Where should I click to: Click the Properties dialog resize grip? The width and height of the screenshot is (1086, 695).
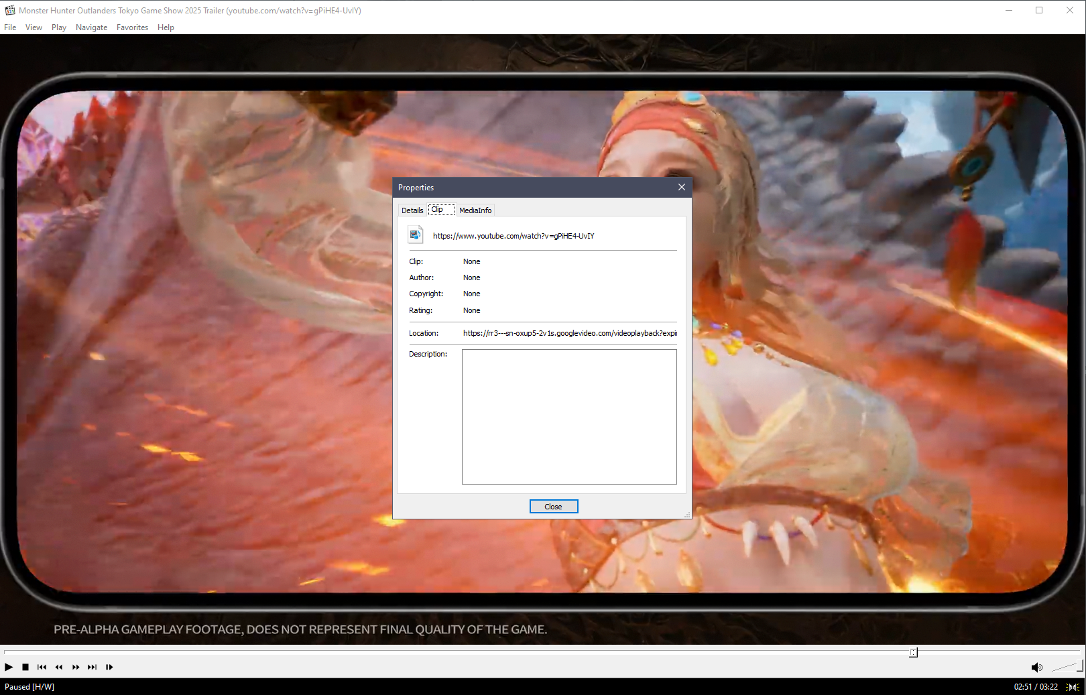[x=687, y=515]
